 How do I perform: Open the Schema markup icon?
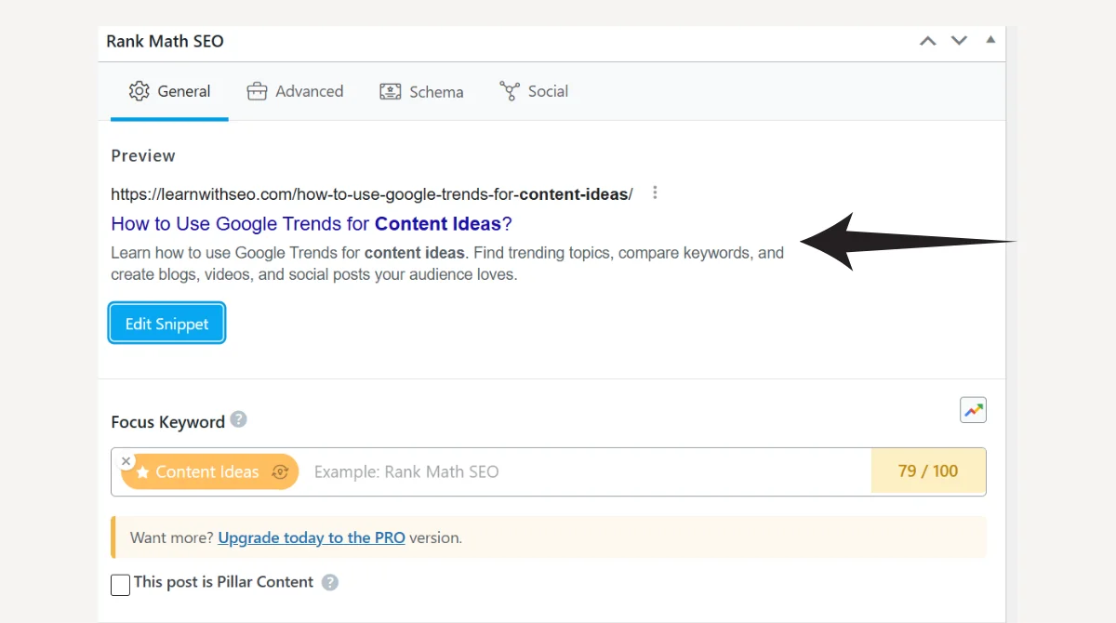click(x=390, y=90)
